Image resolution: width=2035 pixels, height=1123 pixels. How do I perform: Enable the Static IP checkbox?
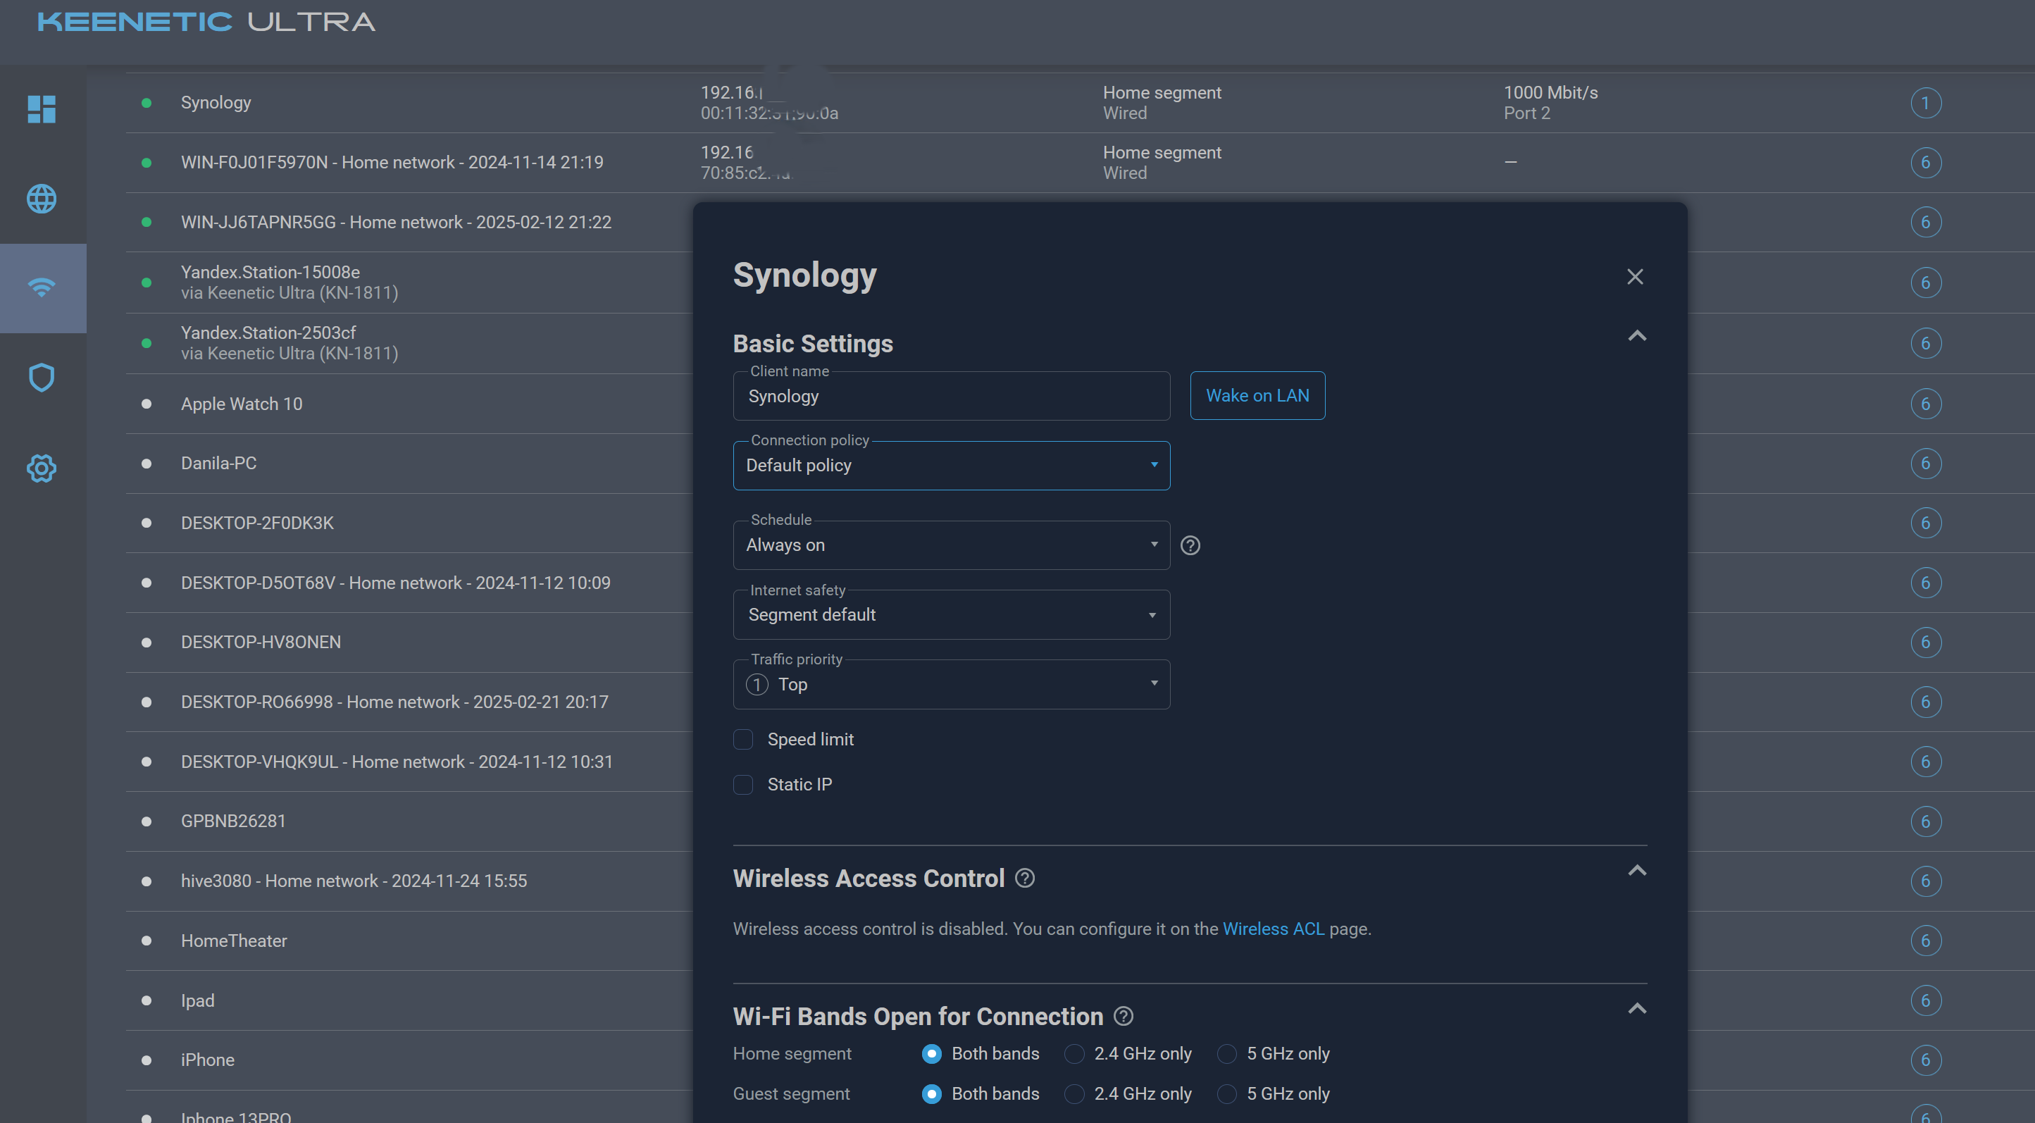[742, 784]
